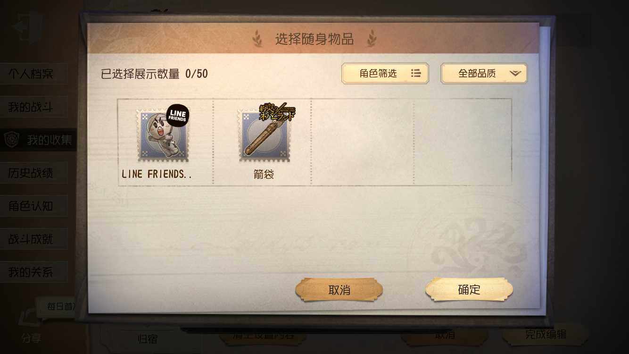Expand the 全部品质 quality dropdown

point(484,74)
